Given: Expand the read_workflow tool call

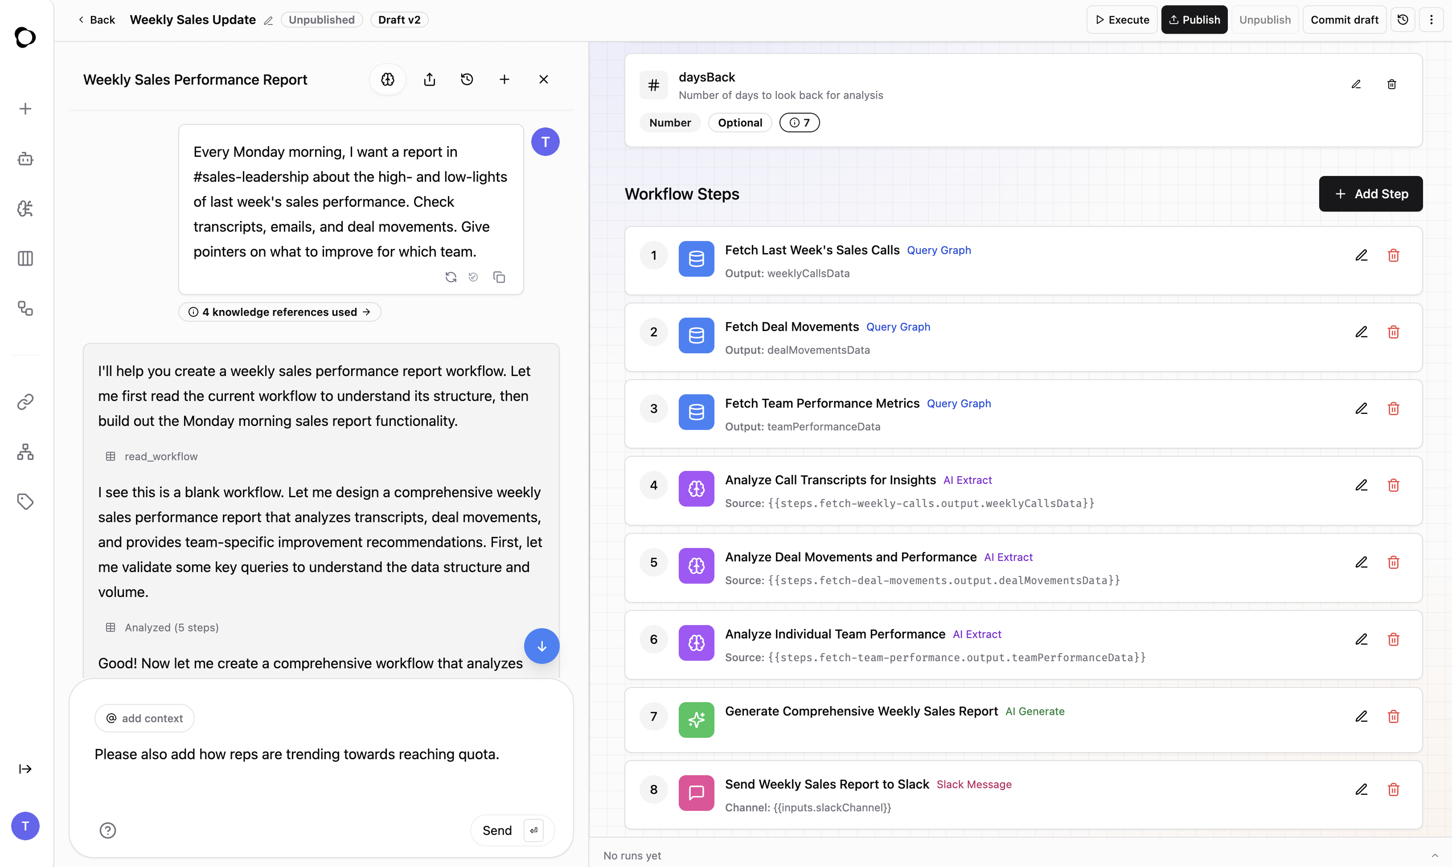Looking at the screenshot, I should [152, 456].
